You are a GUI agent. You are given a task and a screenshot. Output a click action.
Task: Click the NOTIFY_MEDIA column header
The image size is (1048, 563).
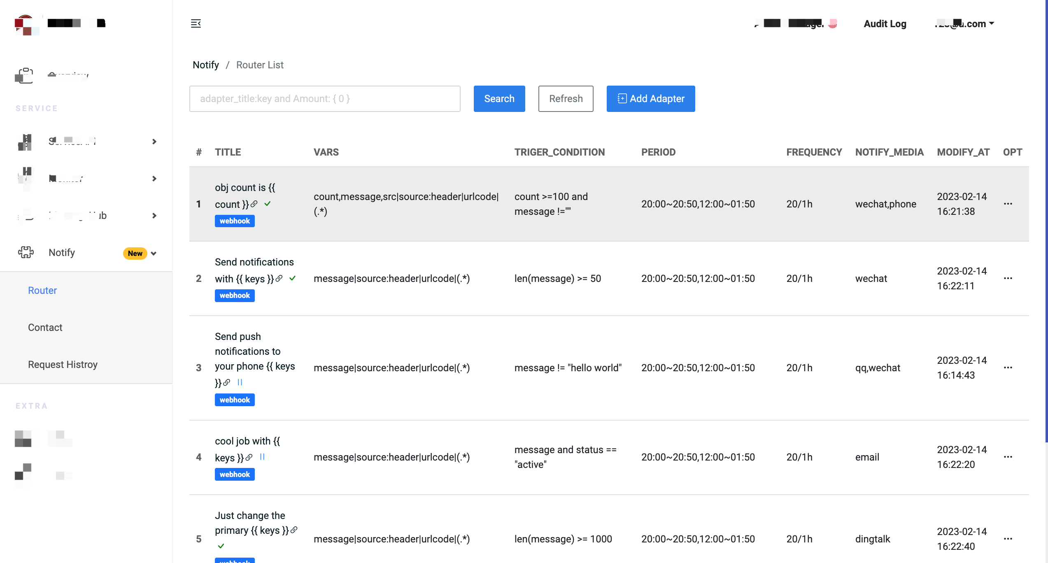coord(889,152)
